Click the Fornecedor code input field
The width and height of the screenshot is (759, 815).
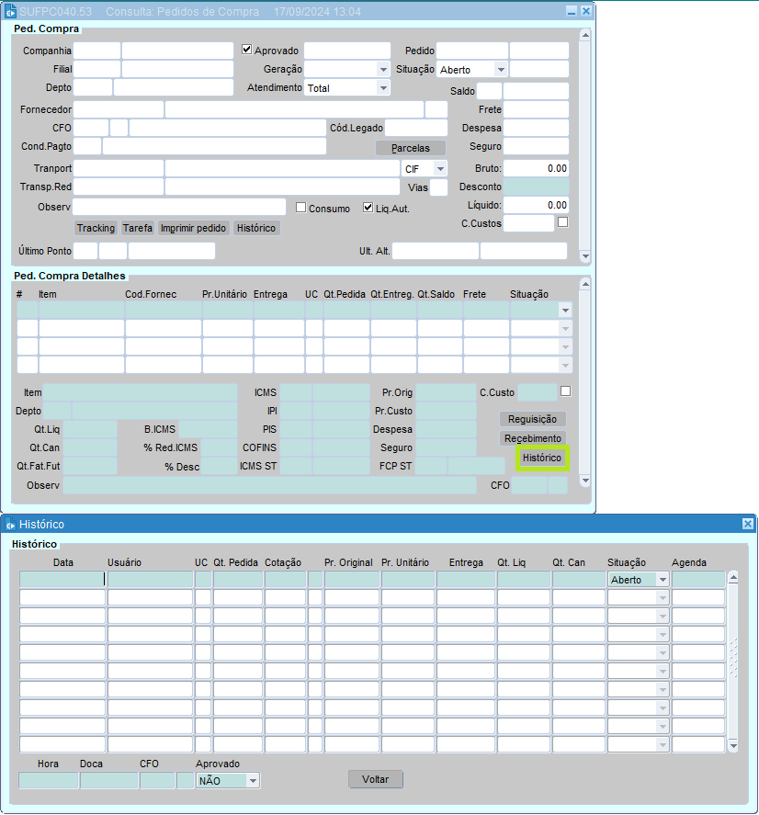[x=119, y=109]
